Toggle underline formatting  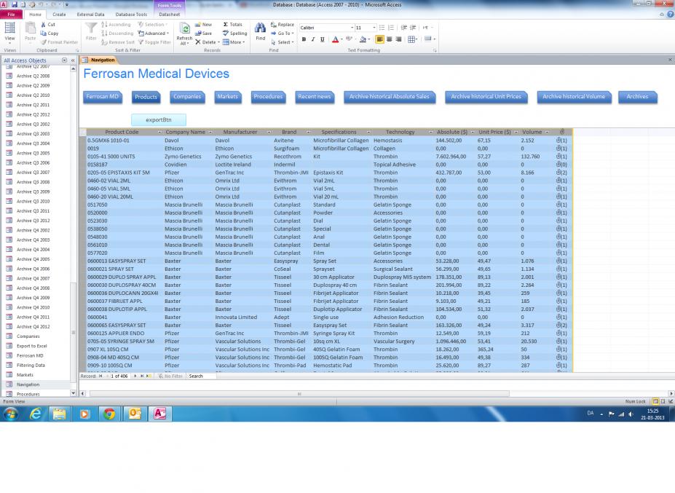click(x=322, y=39)
